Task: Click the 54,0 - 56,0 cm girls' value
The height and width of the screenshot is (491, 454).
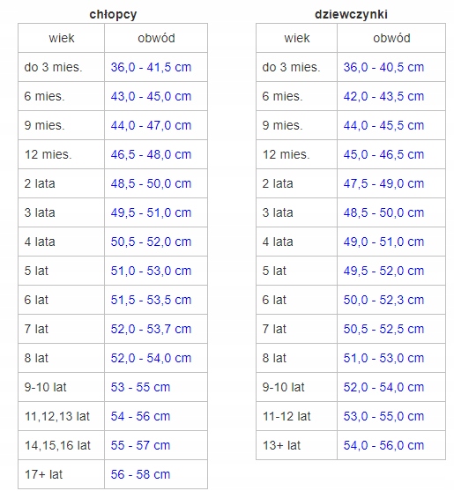Action: 383,445
